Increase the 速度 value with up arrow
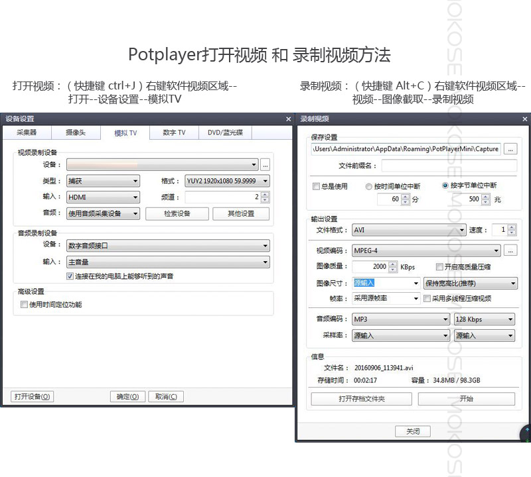 pos(512,227)
